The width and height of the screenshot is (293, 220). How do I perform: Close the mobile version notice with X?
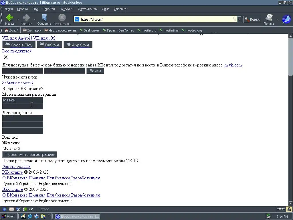coord(6,57)
